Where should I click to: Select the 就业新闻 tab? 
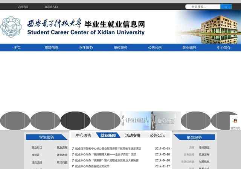108,135
